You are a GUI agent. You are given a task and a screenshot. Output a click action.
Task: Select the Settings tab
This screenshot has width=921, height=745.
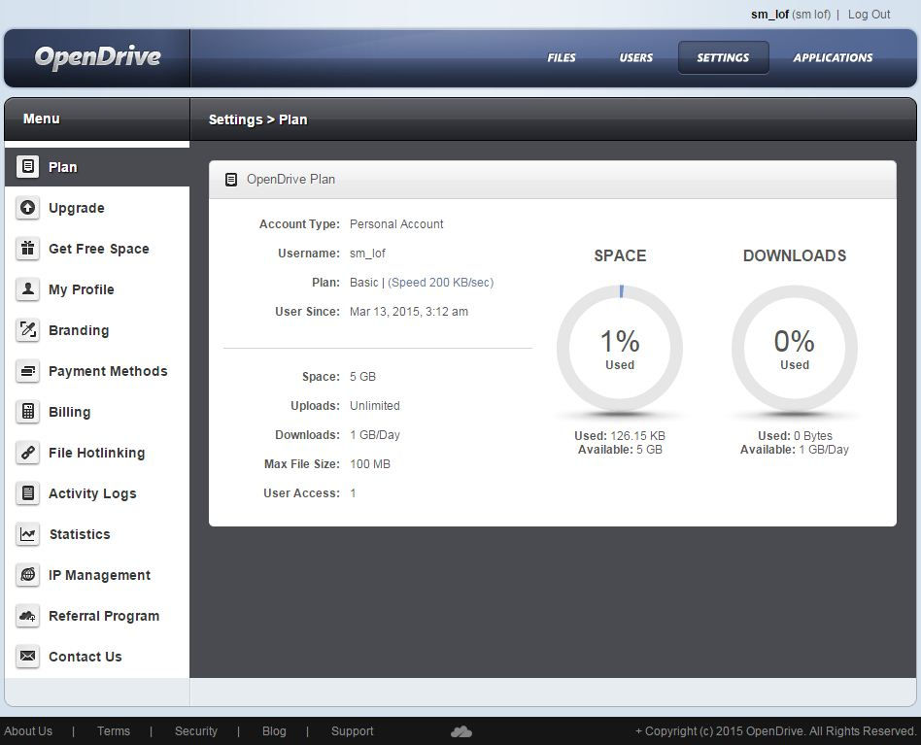coord(723,57)
